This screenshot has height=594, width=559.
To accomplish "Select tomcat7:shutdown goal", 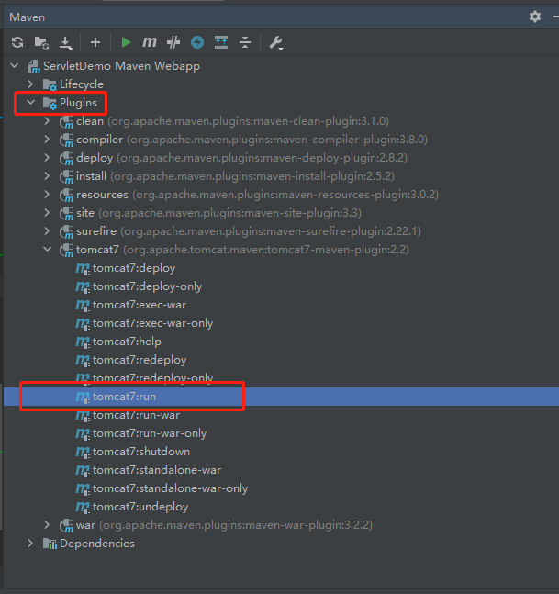I will coord(141,452).
